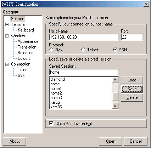Click the Host Name input field
The width and height of the screenshot is (151, 148).
(x=84, y=37)
